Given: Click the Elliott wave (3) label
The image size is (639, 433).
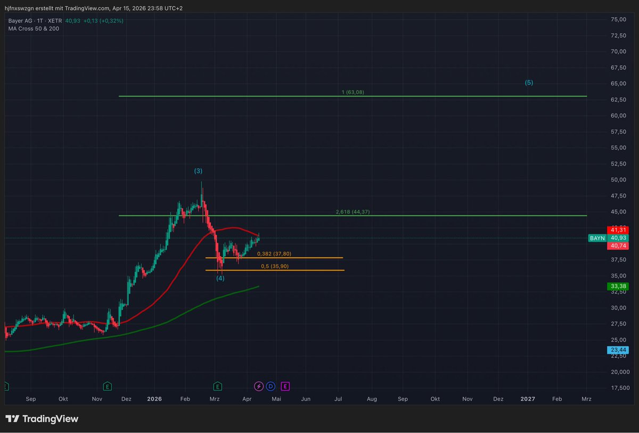Looking at the screenshot, I should [198, 171].
